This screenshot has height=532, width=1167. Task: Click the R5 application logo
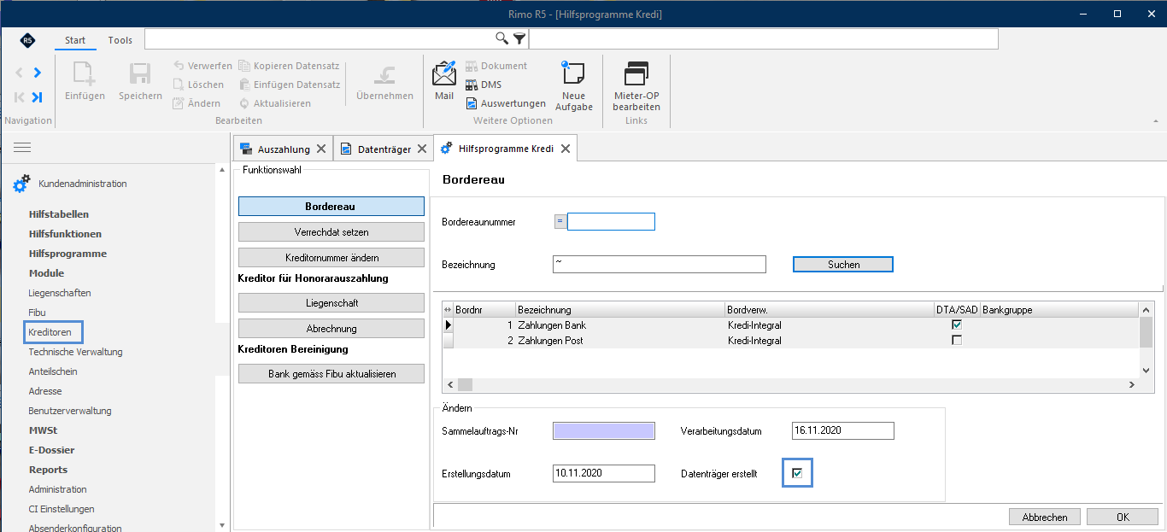[x=27, y=40]
